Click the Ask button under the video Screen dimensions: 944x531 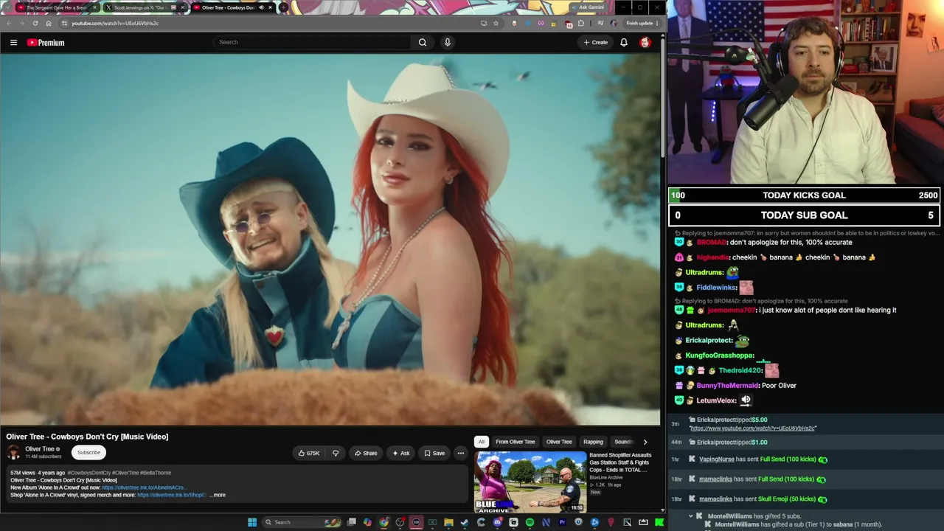coord(401,453)
